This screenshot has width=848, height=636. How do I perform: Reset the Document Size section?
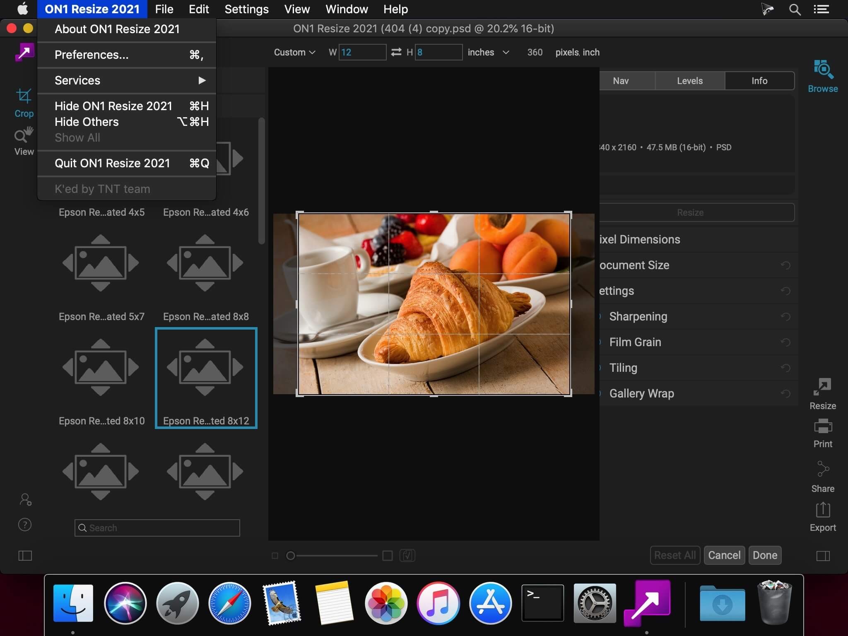(785, 265)
